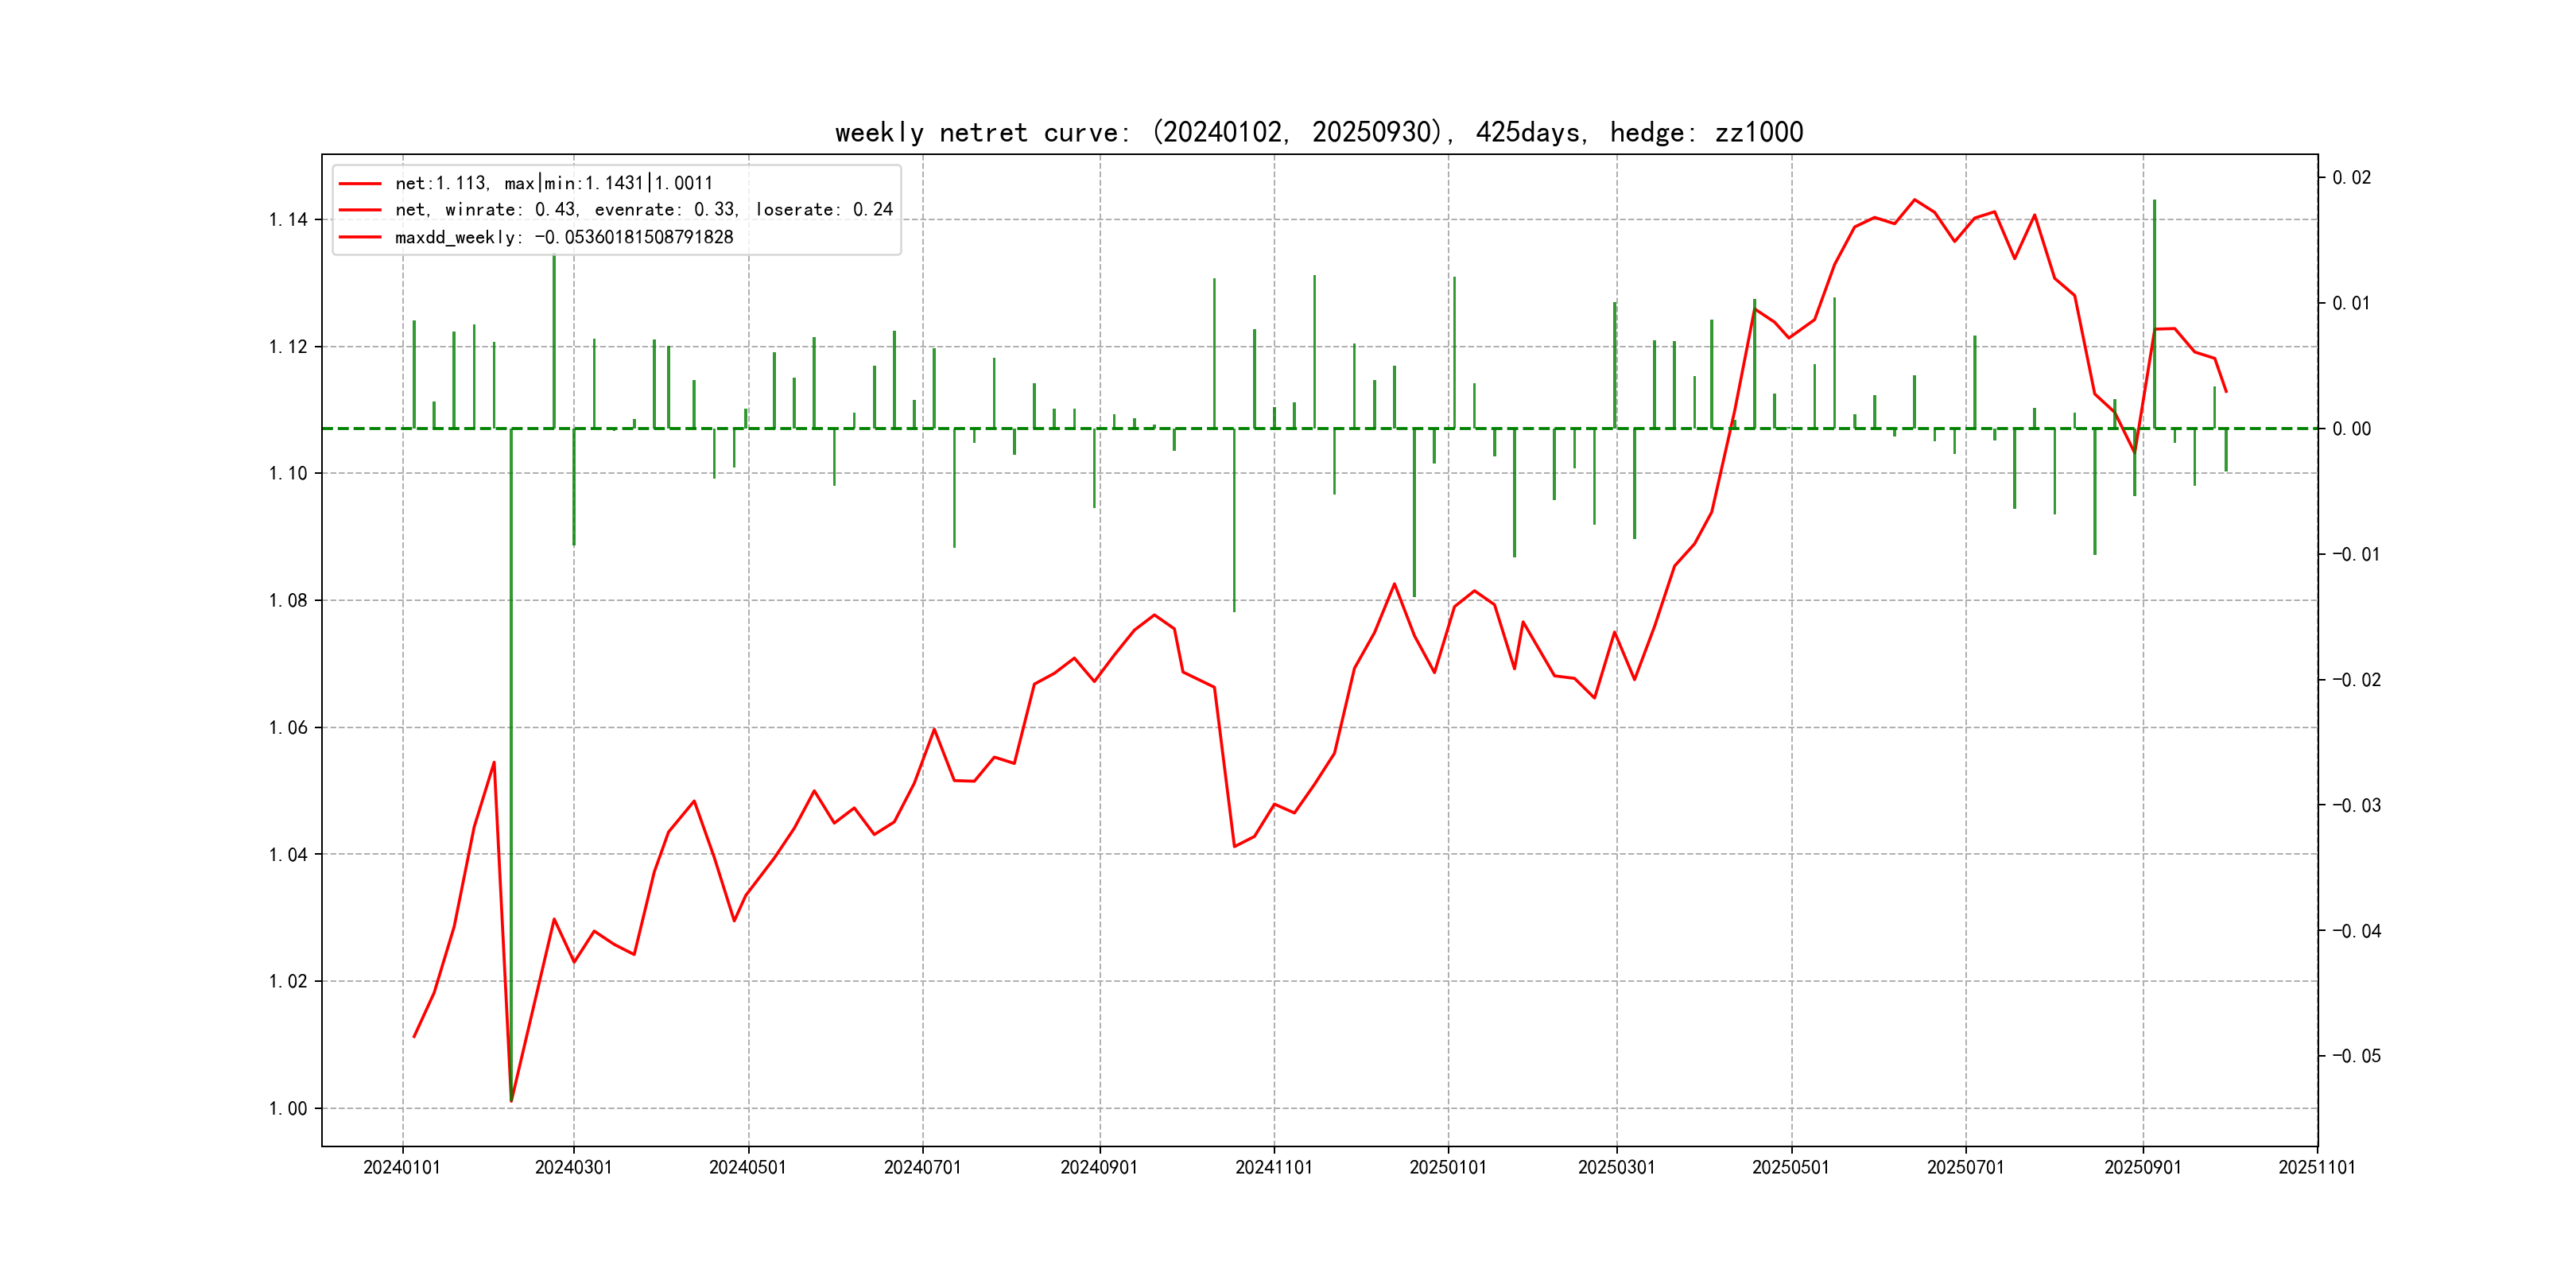Click the -0.03 right axis tick label
This screenshot has width=2576, height=1288.
tap(2356, 805)
